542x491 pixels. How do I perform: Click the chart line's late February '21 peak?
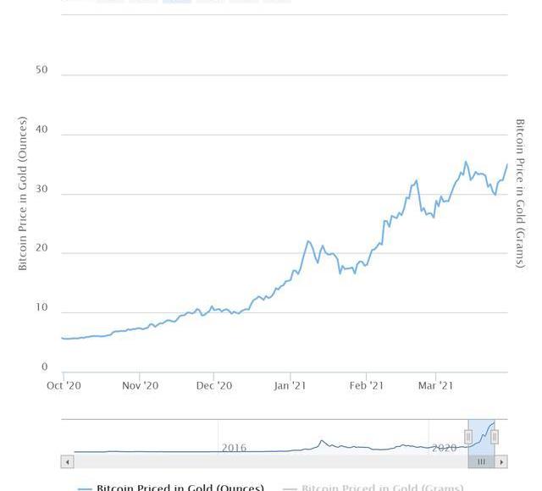click(417, 180)
